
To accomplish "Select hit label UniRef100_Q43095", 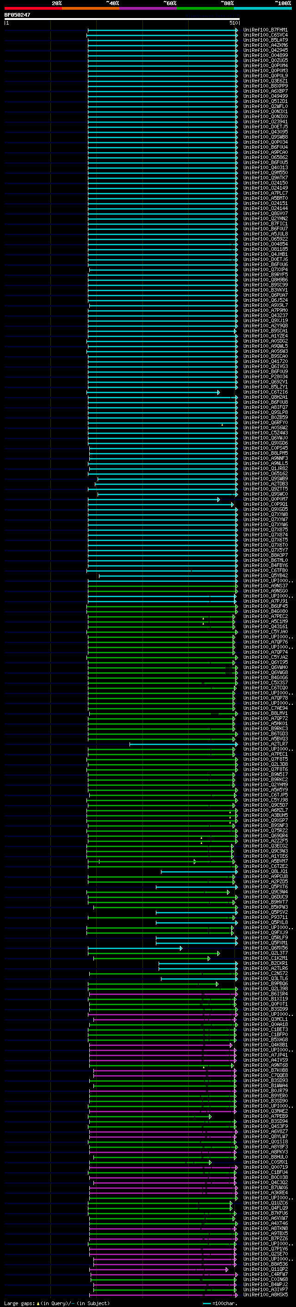I will tap(265, 132).
